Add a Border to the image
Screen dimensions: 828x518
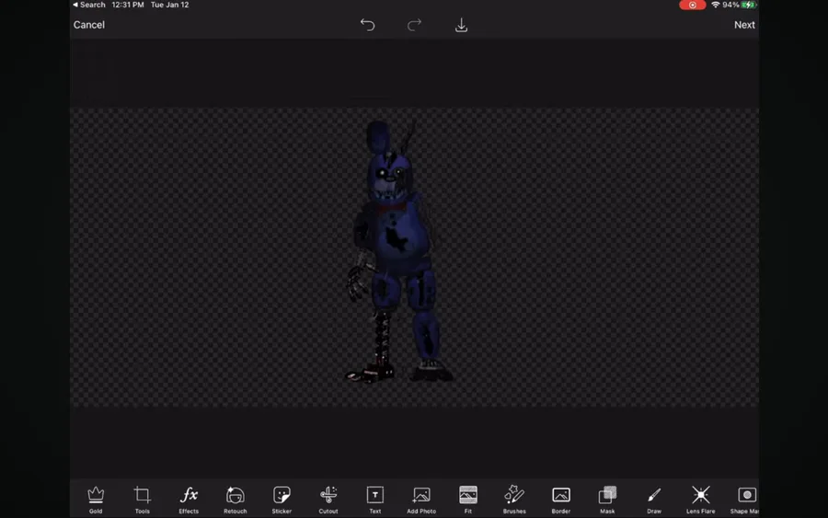pyautogui.click(x=561, y=500)
